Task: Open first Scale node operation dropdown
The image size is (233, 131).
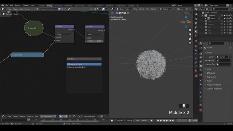Action: click(x=65, y=34)
